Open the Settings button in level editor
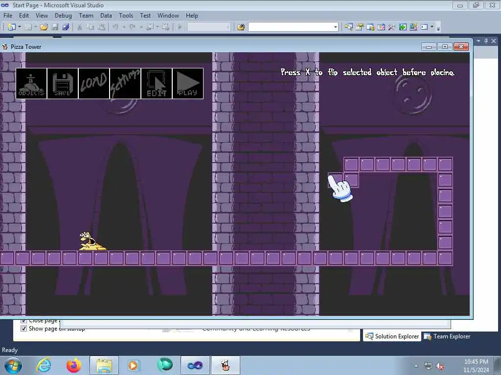The height and width of the screenshot is (375, 501). tap(125, 83)
